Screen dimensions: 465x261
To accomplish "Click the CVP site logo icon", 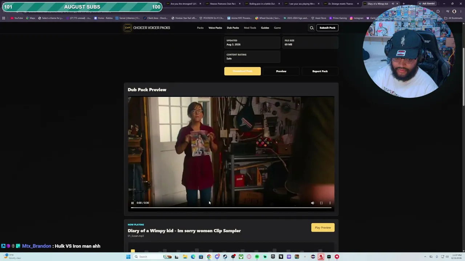I will coord(128,28).
